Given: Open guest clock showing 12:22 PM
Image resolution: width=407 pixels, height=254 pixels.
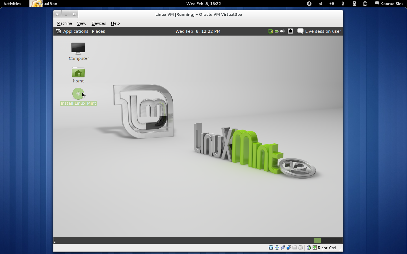Looking at the screenshot, I should (198, 31).
